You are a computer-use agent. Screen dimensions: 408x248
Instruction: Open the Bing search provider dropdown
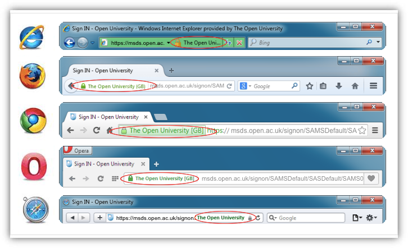pos(378,42)
